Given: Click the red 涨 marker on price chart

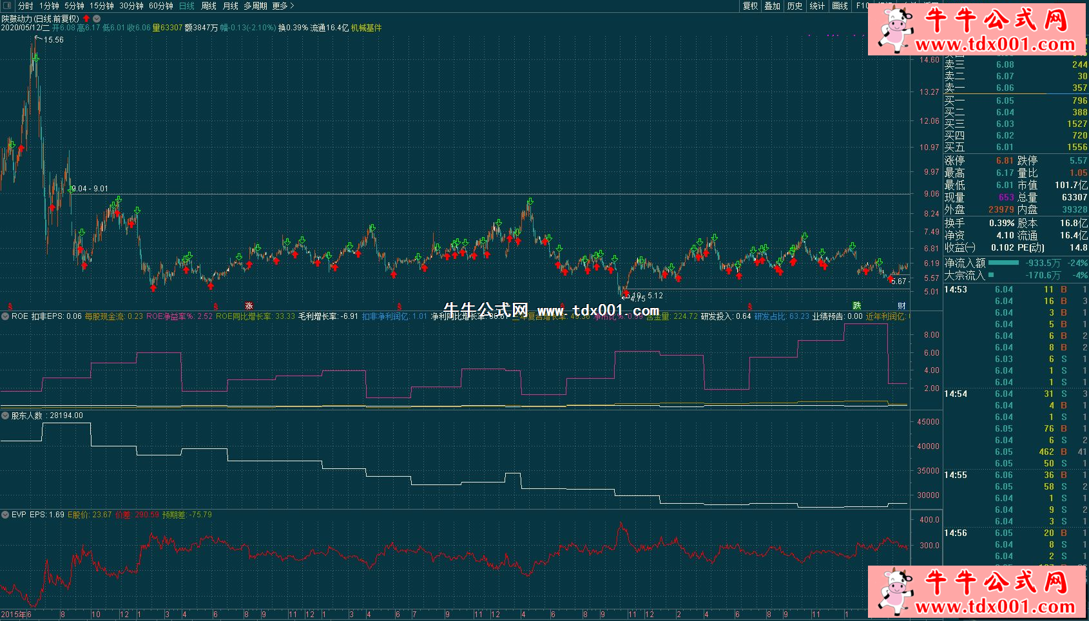Looking at the screenshot, I should coord(249,306).
